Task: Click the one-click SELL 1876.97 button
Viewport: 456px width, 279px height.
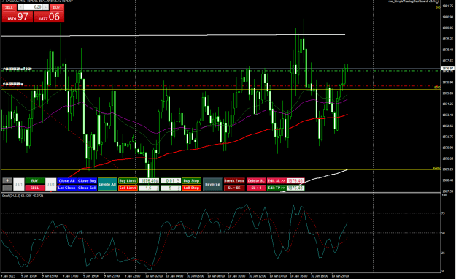Action: 18,17
